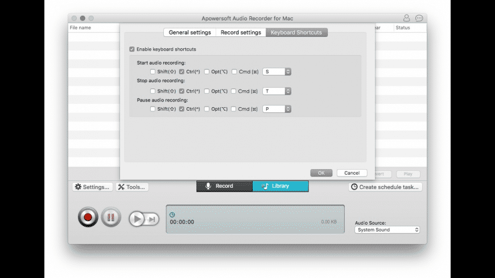Screen dimensions: 495x278
Task: Open the feedback chat bubble icon
Action: pos(419,18)
